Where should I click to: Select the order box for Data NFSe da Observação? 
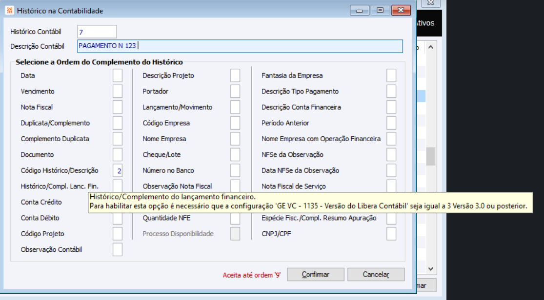click(391, 170)
